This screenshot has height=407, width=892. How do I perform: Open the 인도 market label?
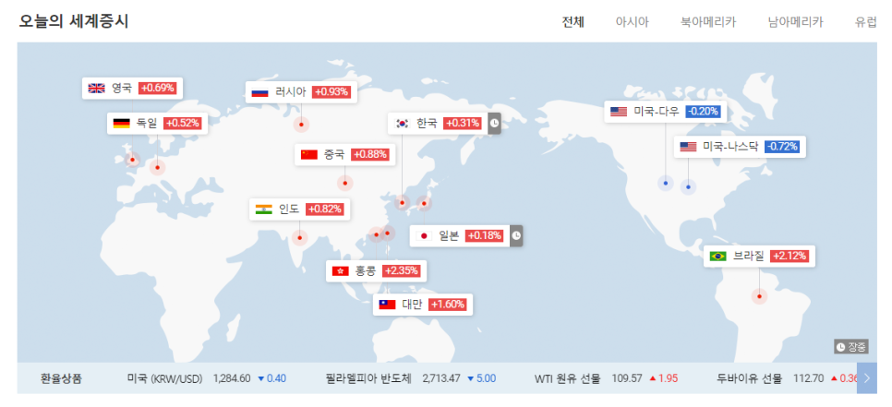coord(300,209)
